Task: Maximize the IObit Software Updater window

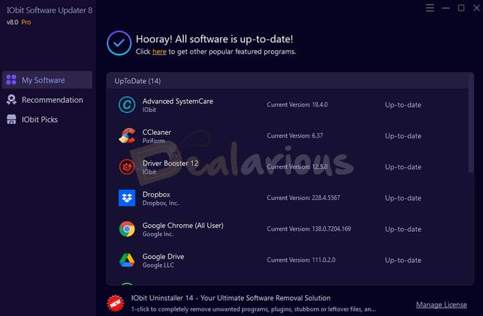Action: tap(461, 8)
